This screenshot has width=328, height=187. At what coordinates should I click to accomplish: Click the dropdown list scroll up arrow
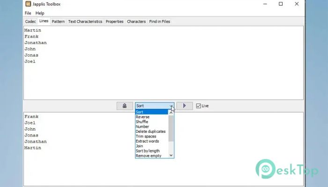[171, 113]
